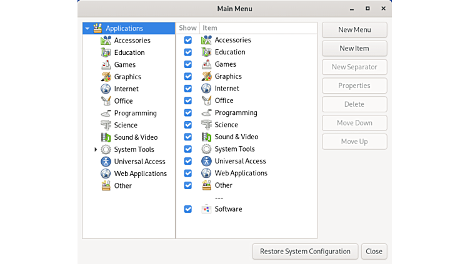Select Science in the left menu tree

coord(125,125)
